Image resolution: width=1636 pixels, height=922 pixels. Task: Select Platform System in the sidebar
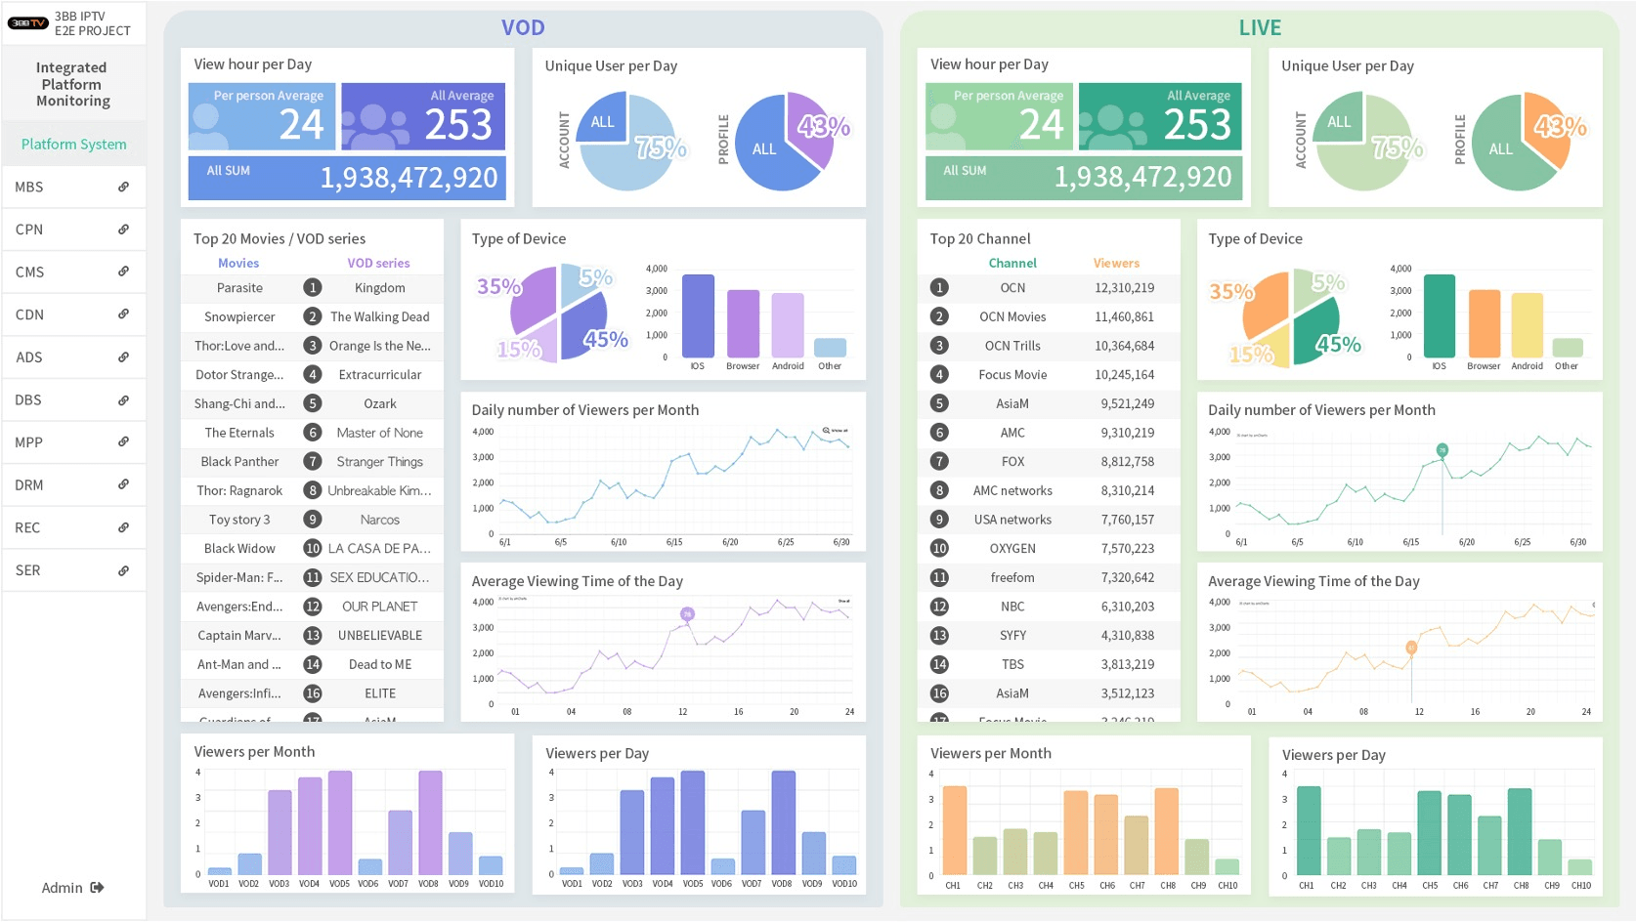click(74, 145)
